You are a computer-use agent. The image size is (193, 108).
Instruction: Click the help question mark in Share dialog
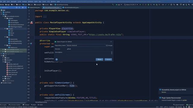click(56, 59)
